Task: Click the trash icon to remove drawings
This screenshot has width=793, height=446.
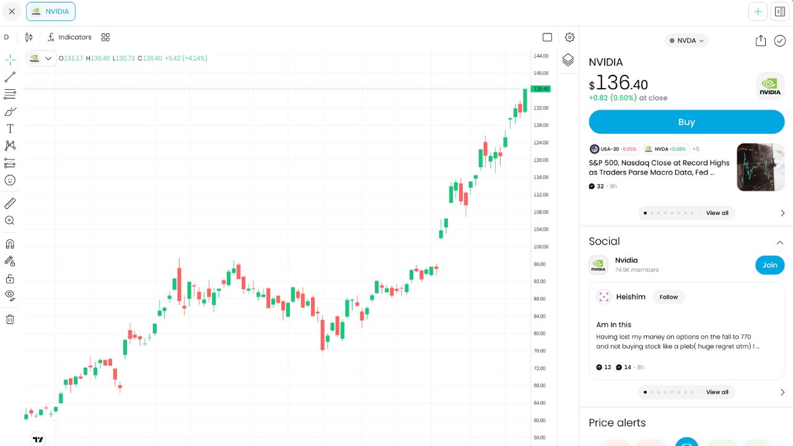Action: [x=10, y=320]
